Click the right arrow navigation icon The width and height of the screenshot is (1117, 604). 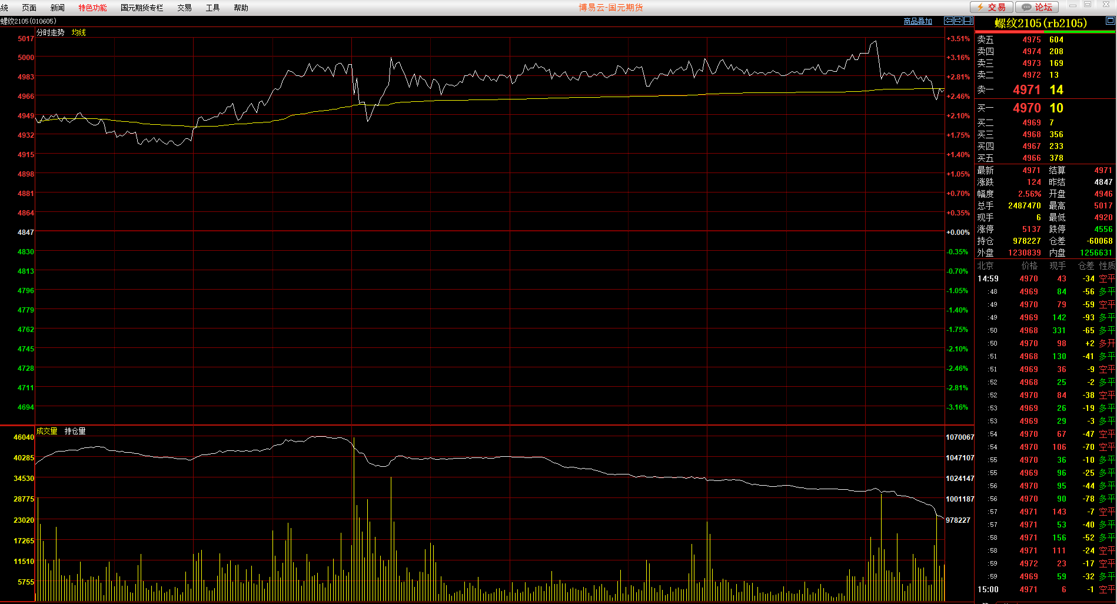click(958, 21)
